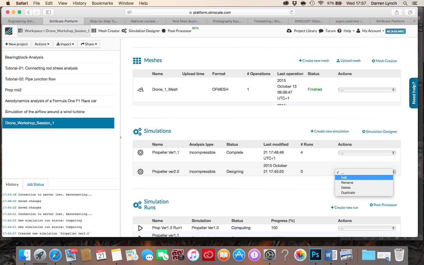Click the Drone_1_Mesh row mesh icon
The height and width of the screenshot is (265, 424).
140,90
